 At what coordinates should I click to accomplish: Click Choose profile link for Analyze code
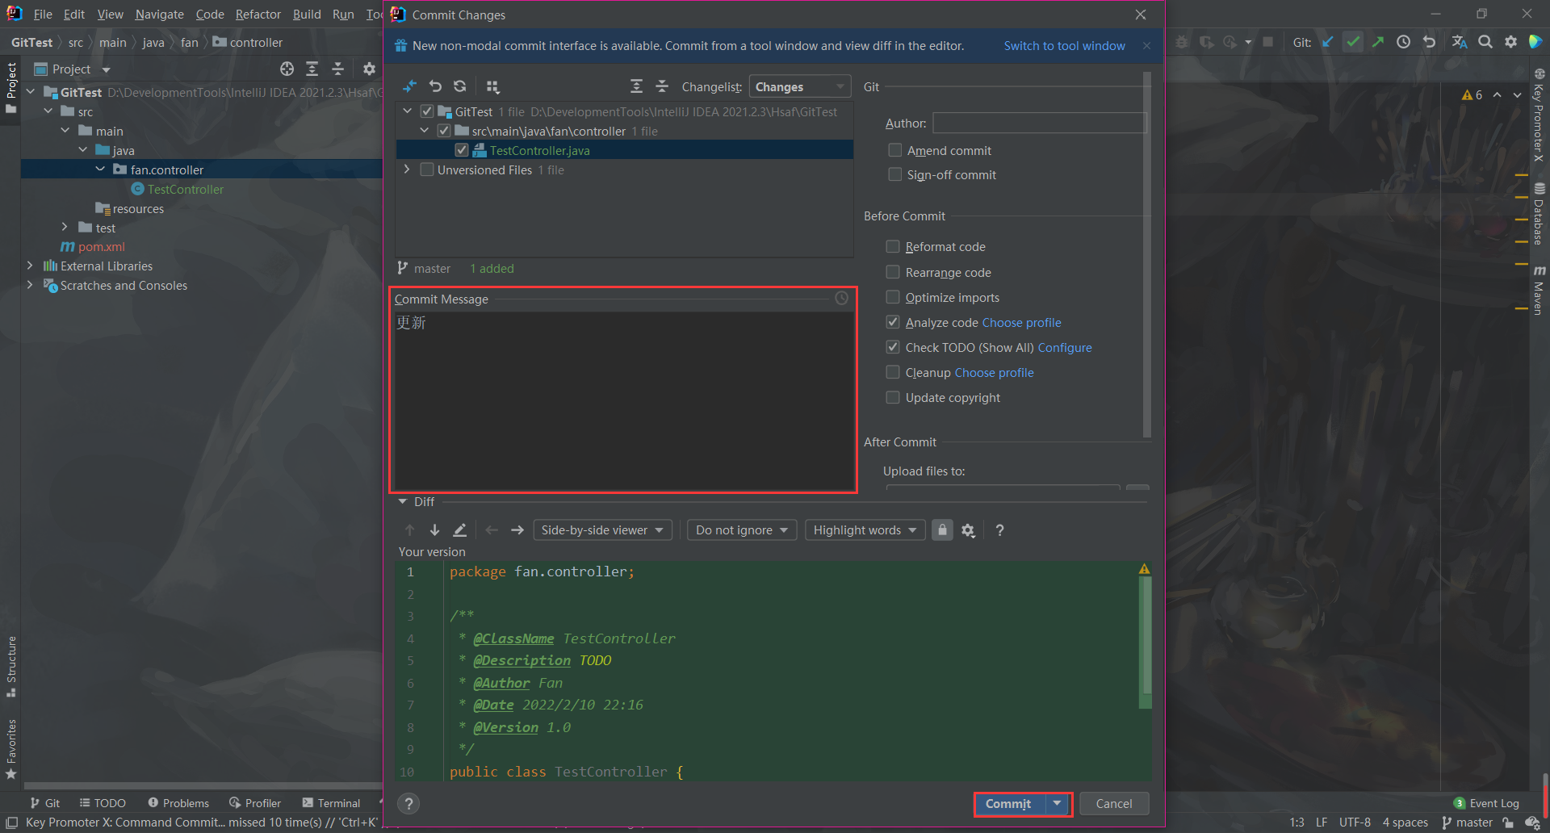(1021, 322)
